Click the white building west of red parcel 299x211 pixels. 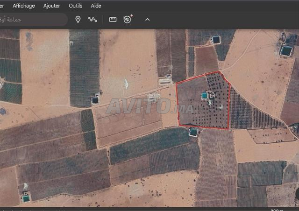click(x=165, y=81)
